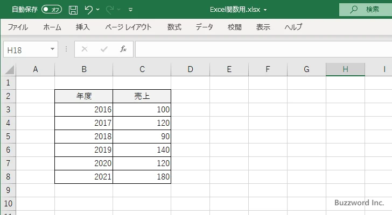Click the cell containing 2021
The height and width of the screenshot is (215, 392).
(84, 177)
